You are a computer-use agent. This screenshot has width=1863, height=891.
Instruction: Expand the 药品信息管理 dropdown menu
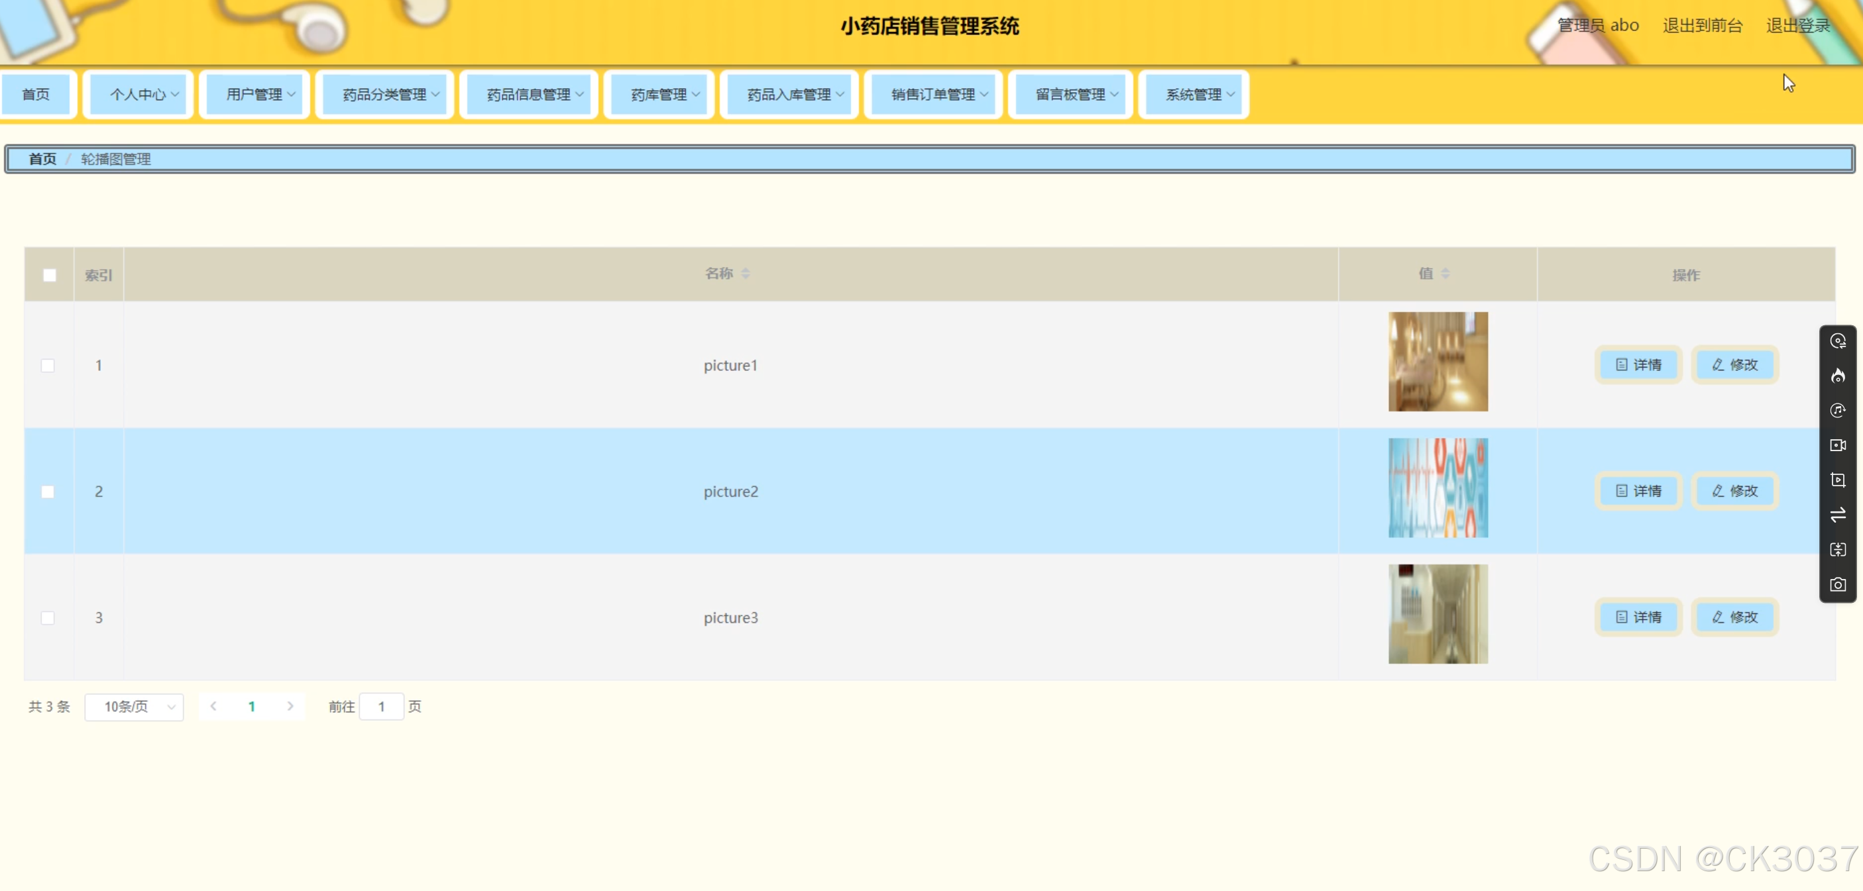click(529, 95)
